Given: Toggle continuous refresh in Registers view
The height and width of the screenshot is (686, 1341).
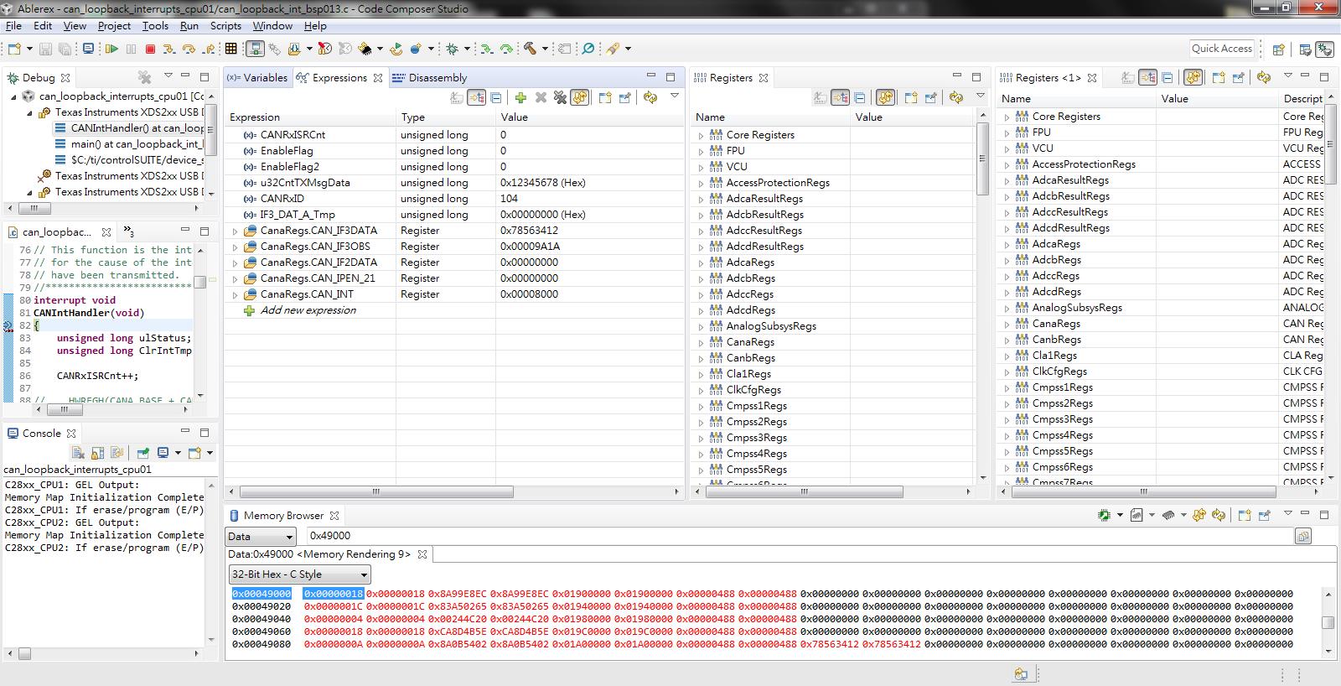Looking at the screenshot, I should tap(885, 98).
